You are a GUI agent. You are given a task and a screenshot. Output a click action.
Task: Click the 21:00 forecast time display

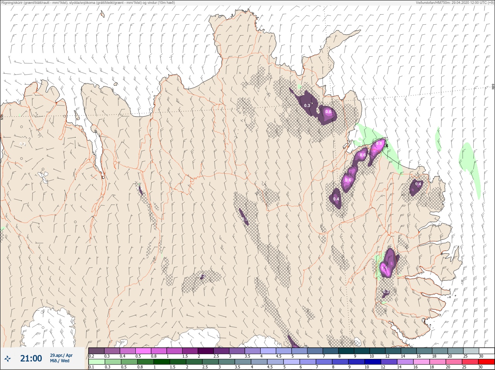point(31,358)
